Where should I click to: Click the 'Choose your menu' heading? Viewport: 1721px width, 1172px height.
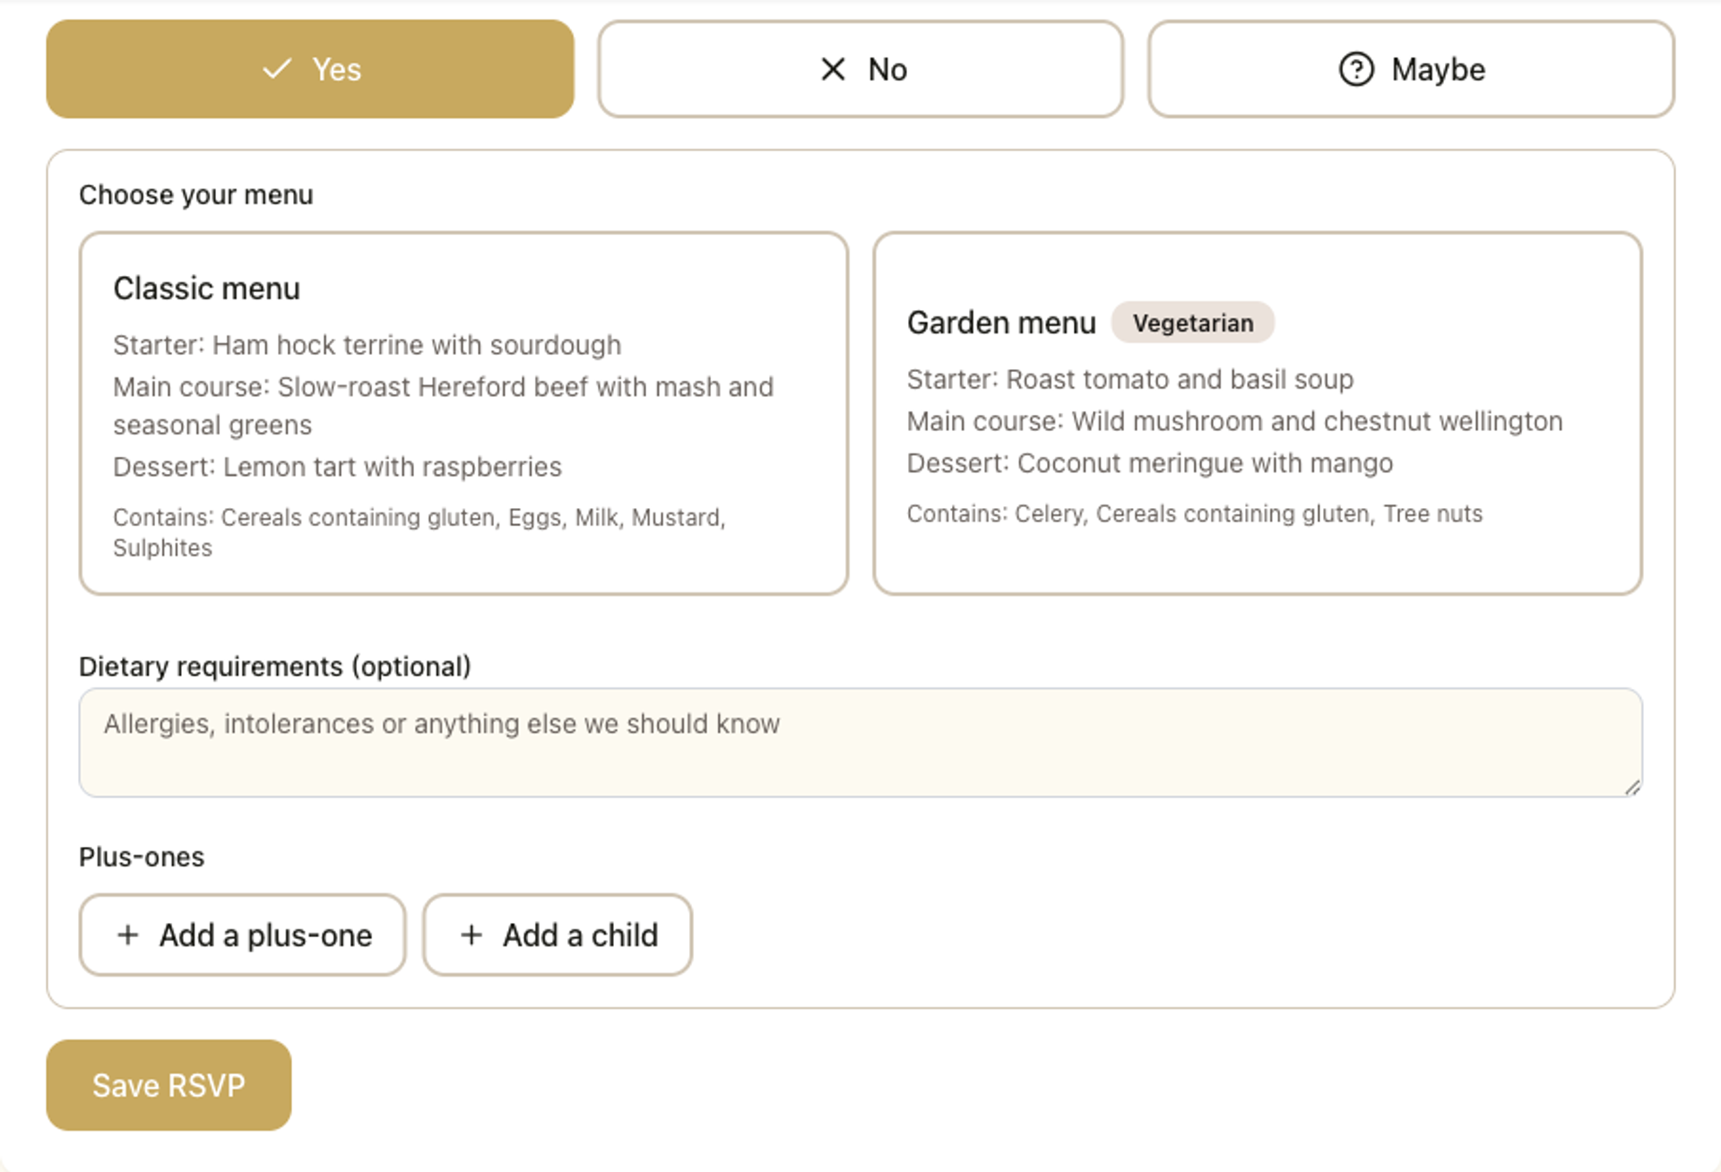(196, 194)
